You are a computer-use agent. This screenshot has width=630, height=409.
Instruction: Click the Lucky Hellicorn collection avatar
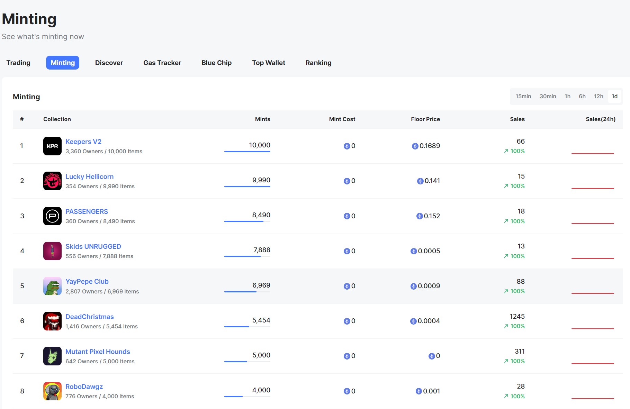52,181
